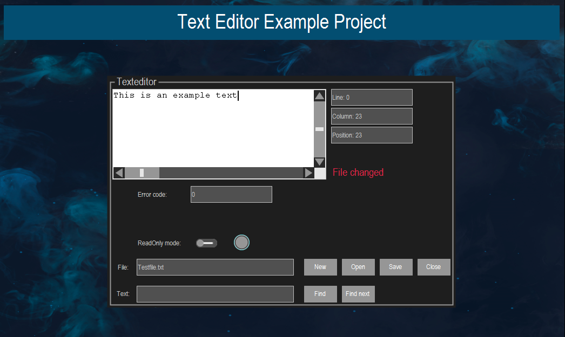Click inside the Text search input field

[215, 294]
